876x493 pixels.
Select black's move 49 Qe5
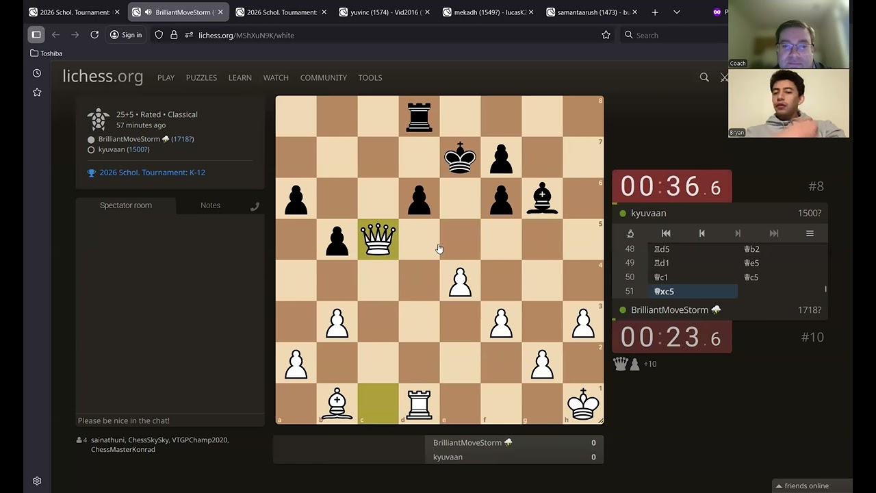tap(781, 263)
